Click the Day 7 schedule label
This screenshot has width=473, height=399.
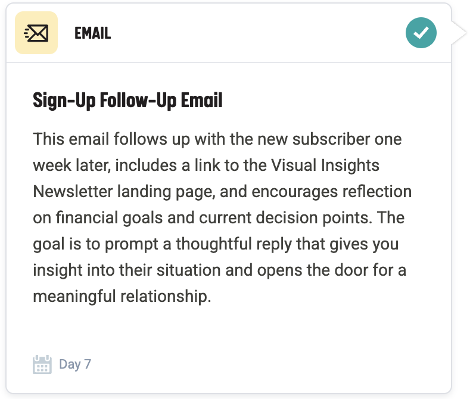click(75, 364)
